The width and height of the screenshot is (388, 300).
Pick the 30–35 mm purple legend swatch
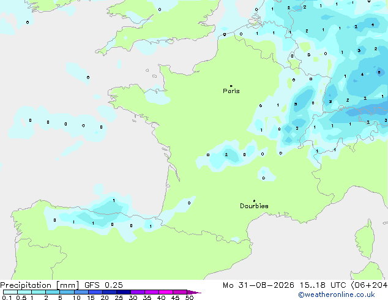pyautogui.click(x=137, y=292)
